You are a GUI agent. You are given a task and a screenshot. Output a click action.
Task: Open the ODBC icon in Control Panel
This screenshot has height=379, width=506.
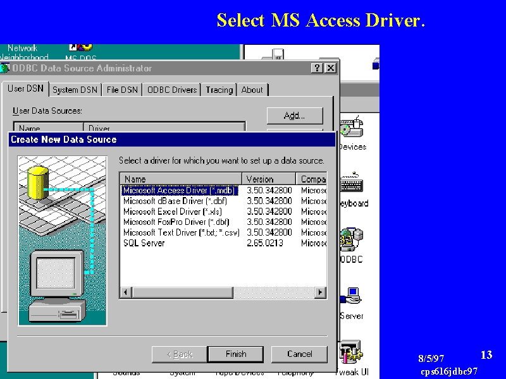[352, 239]
